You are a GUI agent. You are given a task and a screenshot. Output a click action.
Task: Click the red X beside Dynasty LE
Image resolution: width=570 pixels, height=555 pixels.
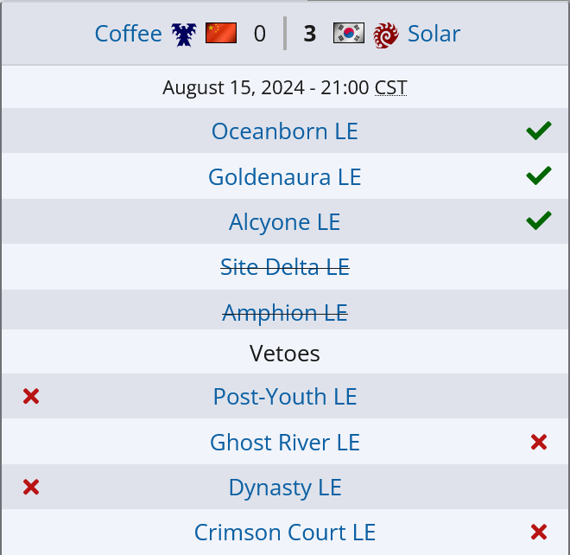point(31,488)
